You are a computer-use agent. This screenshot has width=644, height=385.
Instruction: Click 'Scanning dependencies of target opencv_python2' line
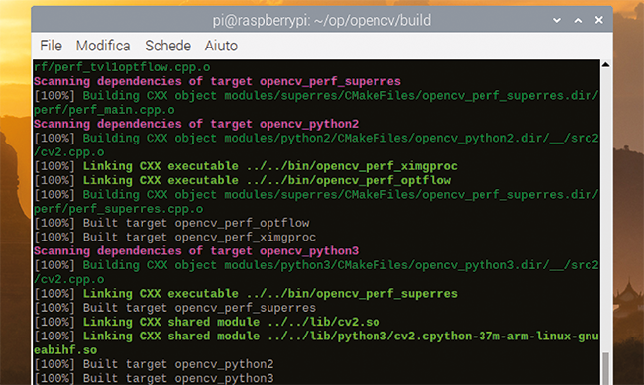click(x=196, y=124)
